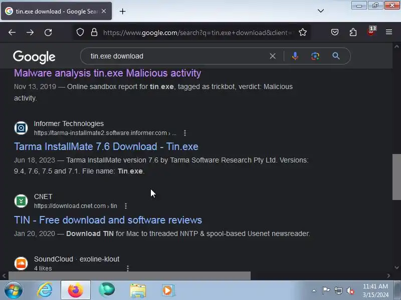Viewport: 401px width, 300px height.
Task: Click the URL address bar
Action: click(x=197, y=32)
